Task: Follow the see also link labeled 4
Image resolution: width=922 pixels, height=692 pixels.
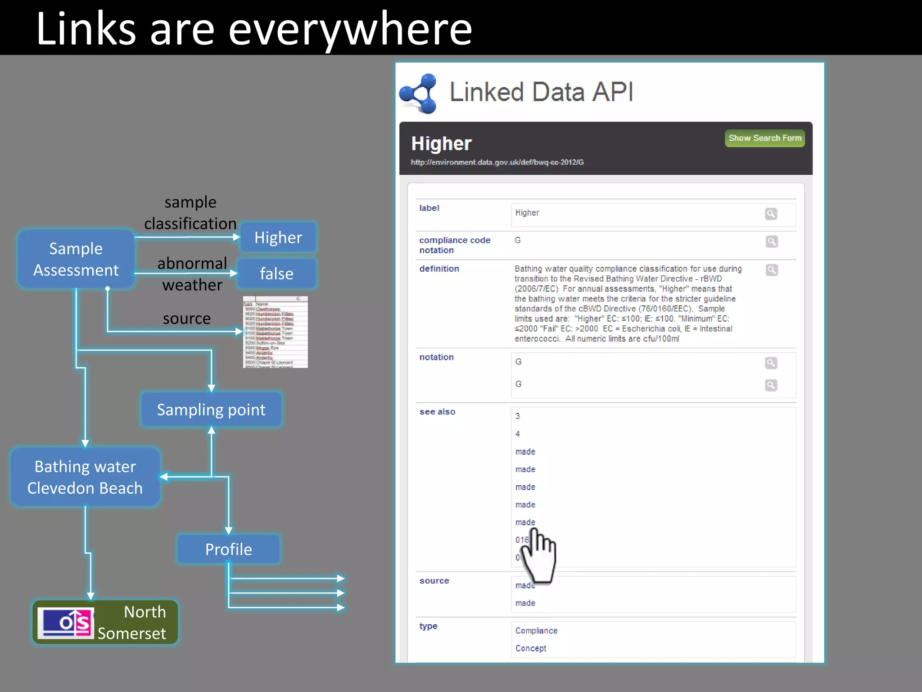Action: point(518,434)
